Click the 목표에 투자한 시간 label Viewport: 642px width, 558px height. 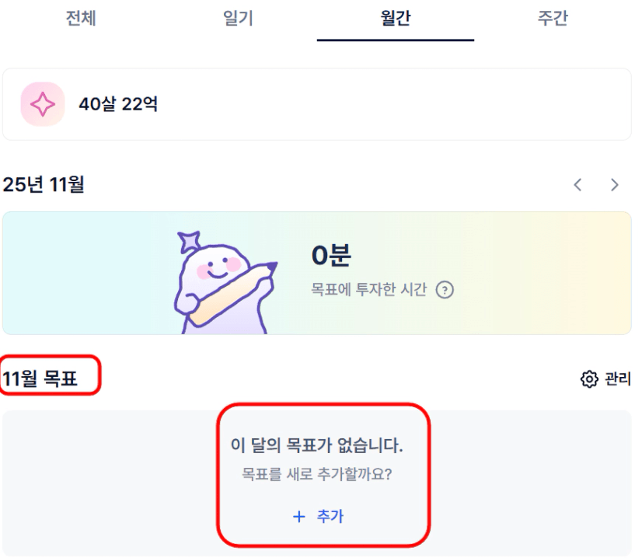click(368, 290)
